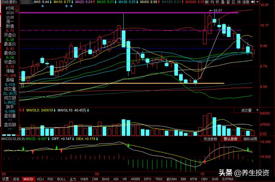Click the 均 moving-average toolbar button
The height and width of the screenshot is (182, 275).
coord(212,2)
